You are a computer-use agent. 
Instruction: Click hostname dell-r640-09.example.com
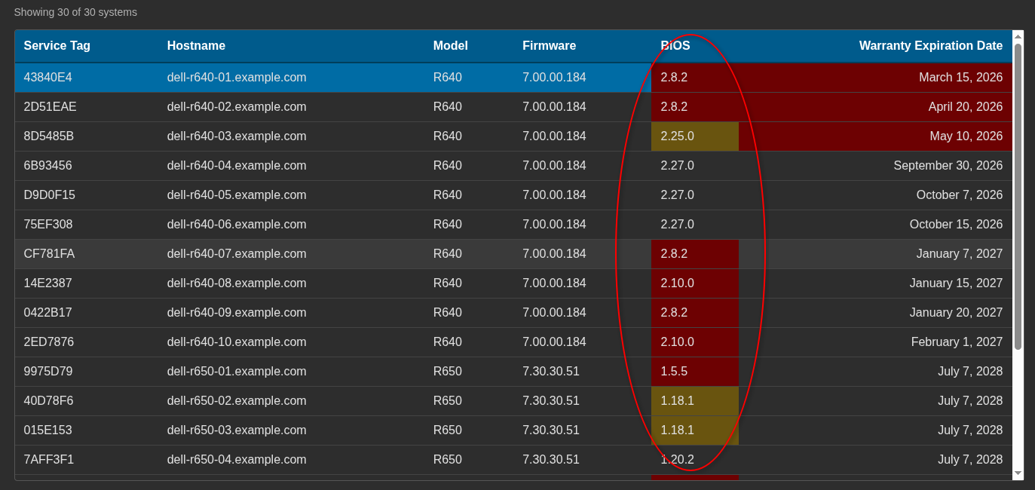(237, 313)
